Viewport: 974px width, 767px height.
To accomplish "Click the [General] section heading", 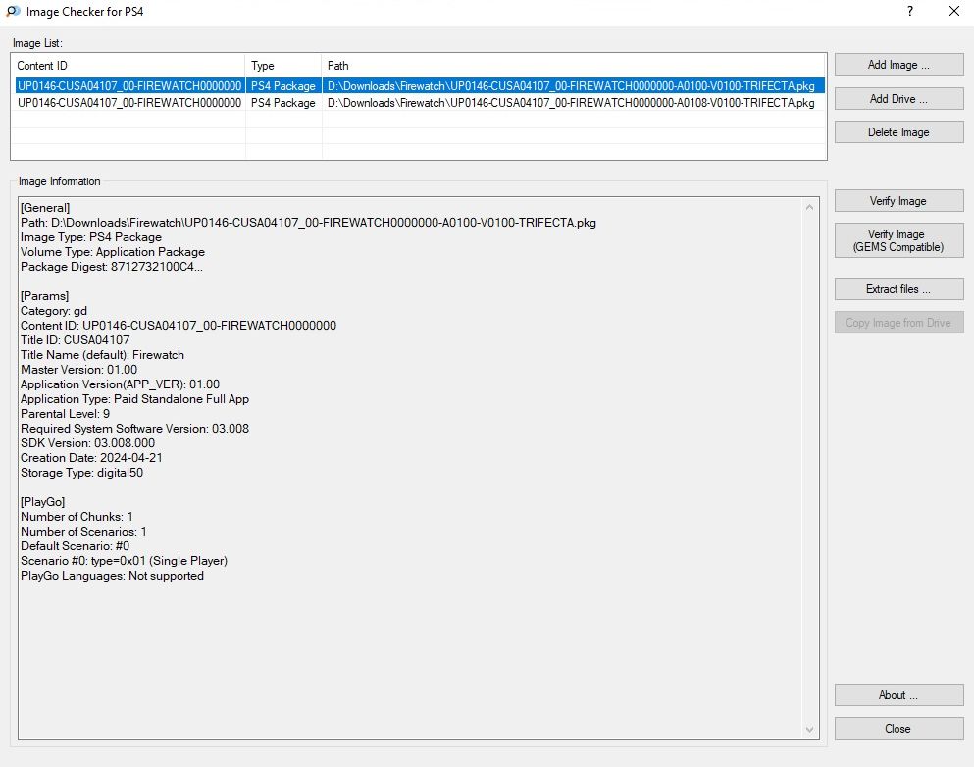I will (45, 207).
